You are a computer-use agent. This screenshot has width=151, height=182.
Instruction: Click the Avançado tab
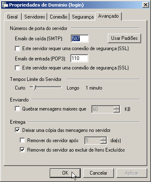(108, 16)
